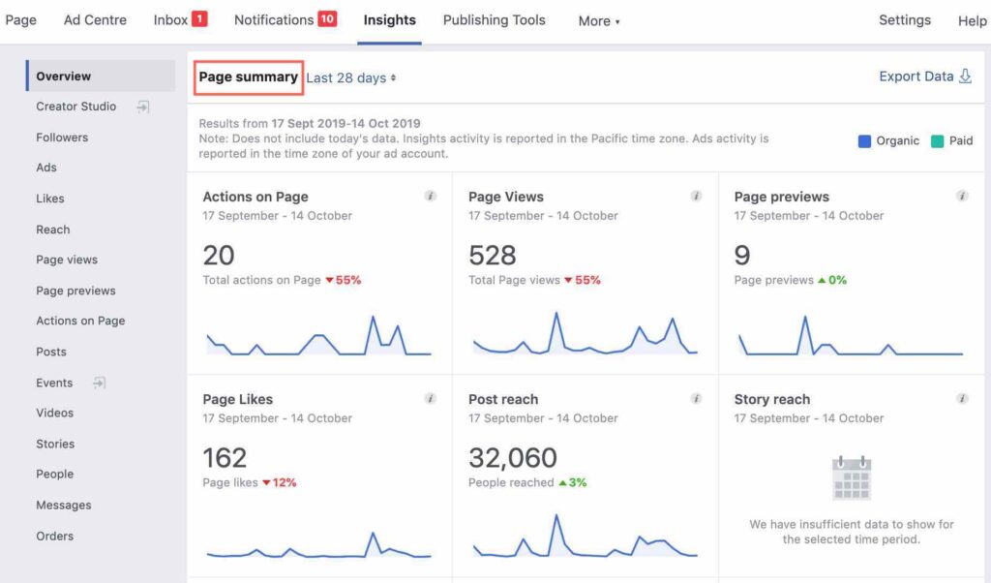Click the info icon on Story reach card

point(962,398)
